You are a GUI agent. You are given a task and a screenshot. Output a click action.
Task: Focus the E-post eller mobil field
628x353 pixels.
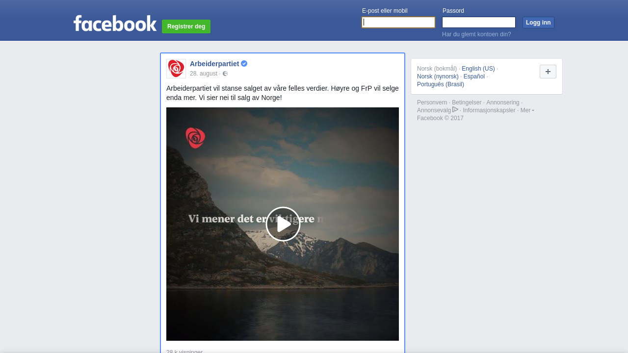tap(398, 22)
